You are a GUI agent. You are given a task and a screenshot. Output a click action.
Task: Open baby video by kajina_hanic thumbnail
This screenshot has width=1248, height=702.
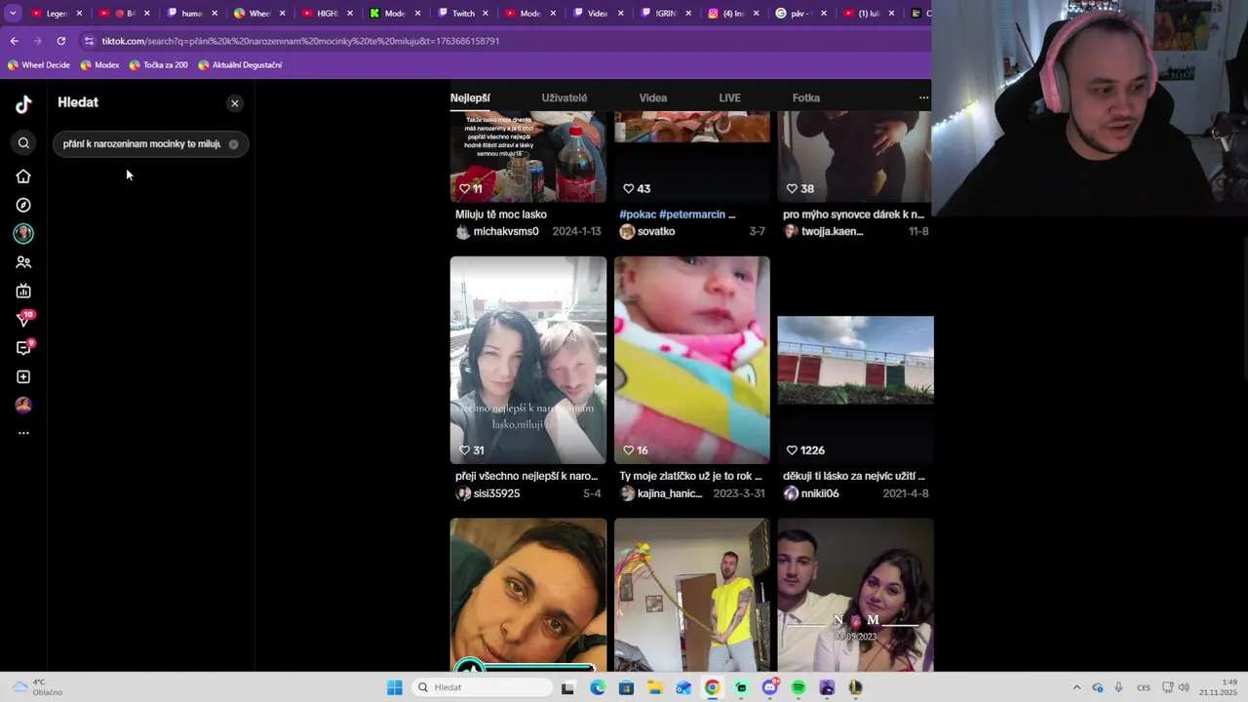point(692,360)
